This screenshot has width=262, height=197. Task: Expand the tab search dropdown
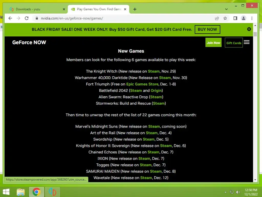coord(226,9)
